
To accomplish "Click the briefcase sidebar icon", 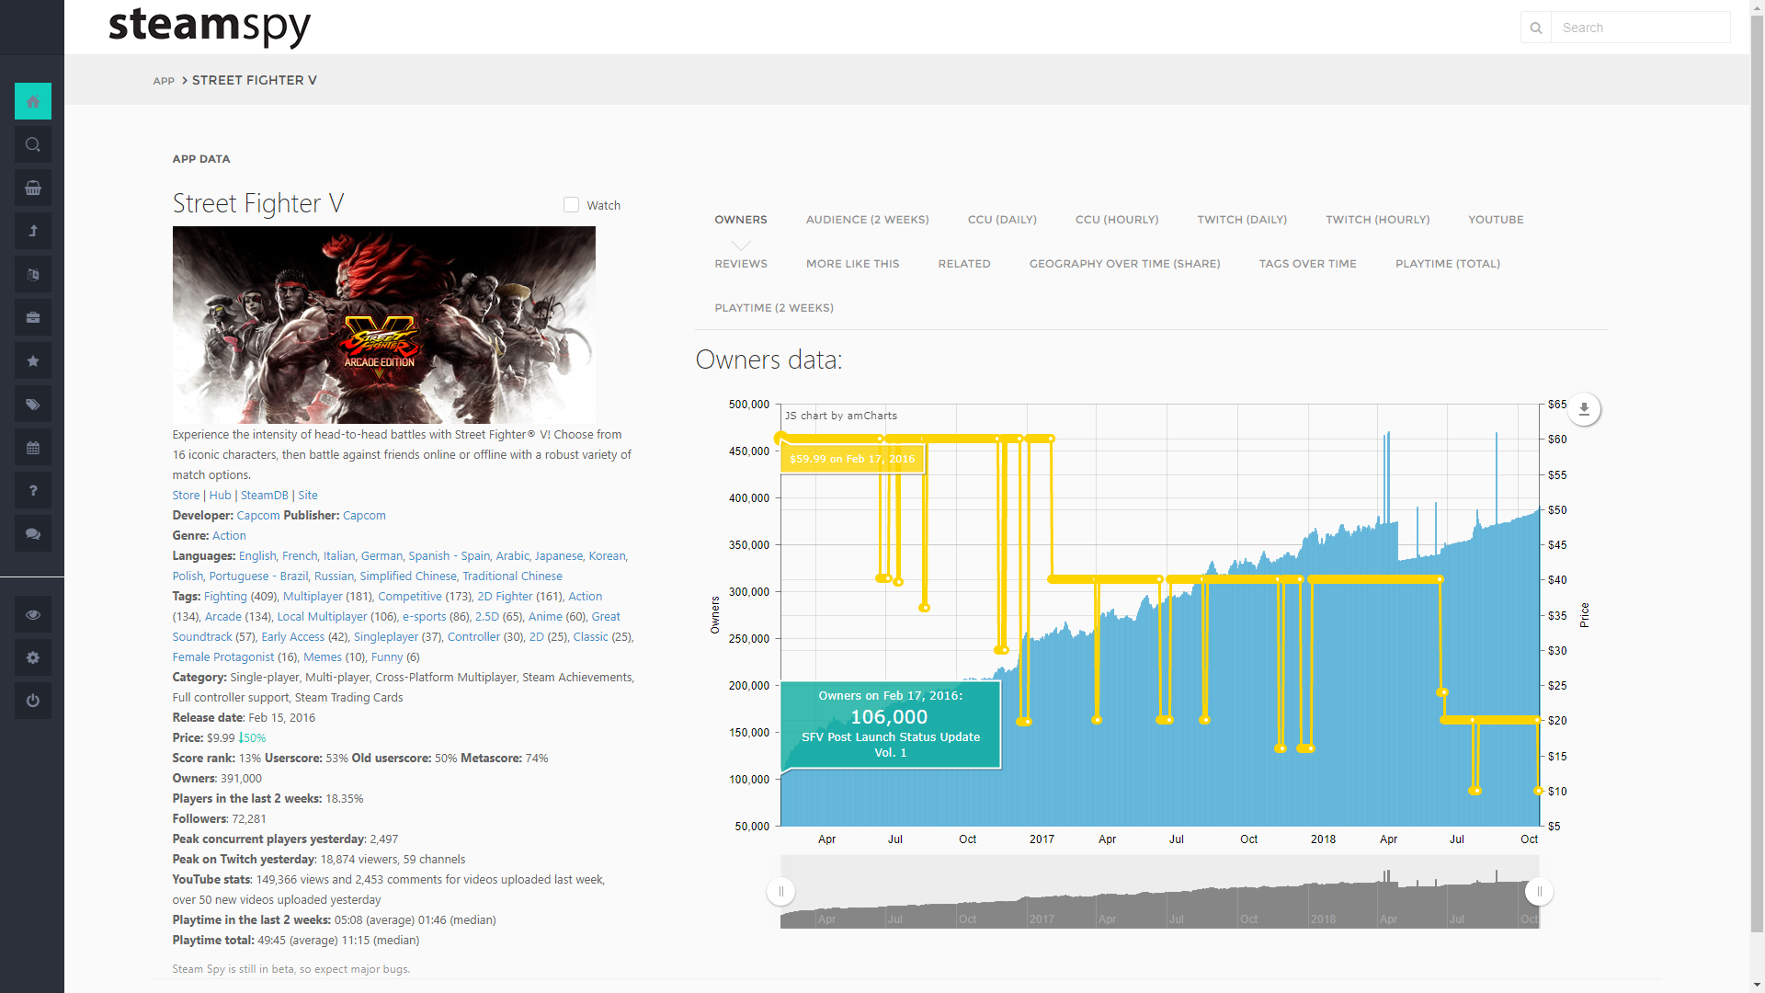I will 33,317.
